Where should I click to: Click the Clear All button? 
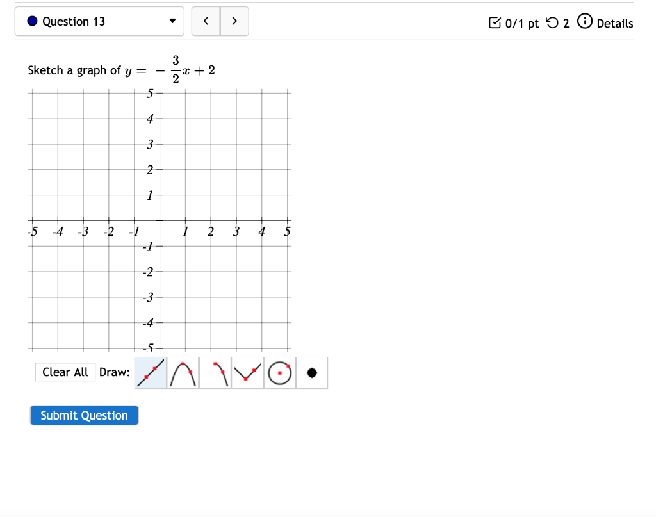pyautogui.click(x=65, y=372)
